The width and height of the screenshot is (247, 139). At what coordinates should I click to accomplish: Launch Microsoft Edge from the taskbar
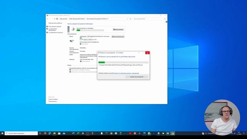pyautogui.click(x=50, y=133)
